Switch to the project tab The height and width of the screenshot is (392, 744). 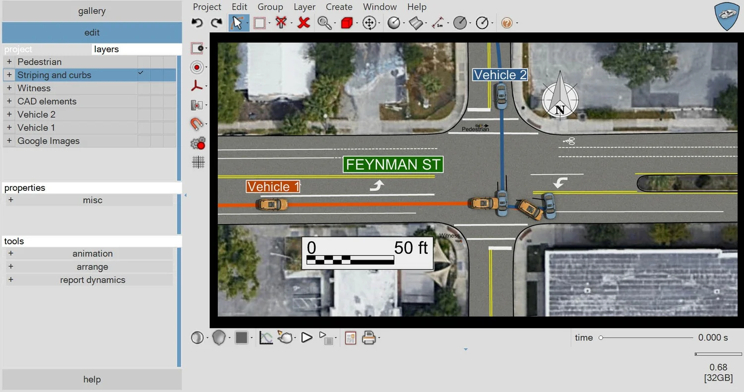18,49
